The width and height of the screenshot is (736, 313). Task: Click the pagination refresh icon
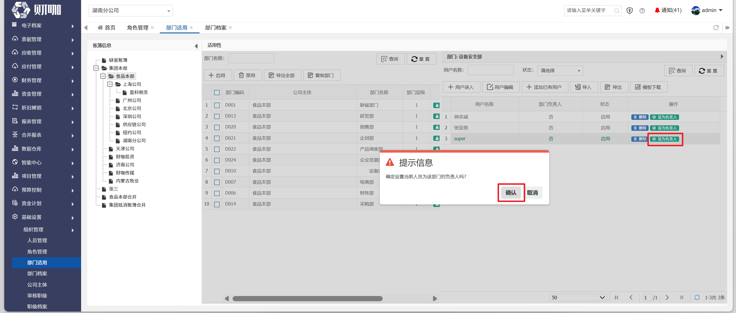coord(697,297)
